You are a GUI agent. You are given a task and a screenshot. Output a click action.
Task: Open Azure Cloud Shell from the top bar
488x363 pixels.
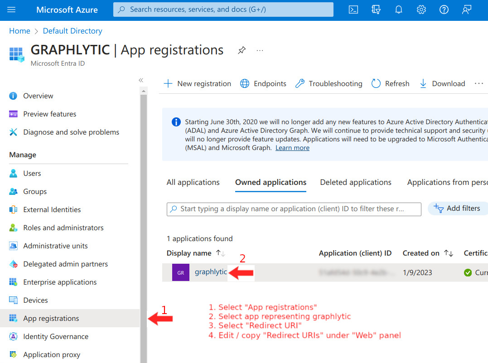click(353, 9)
